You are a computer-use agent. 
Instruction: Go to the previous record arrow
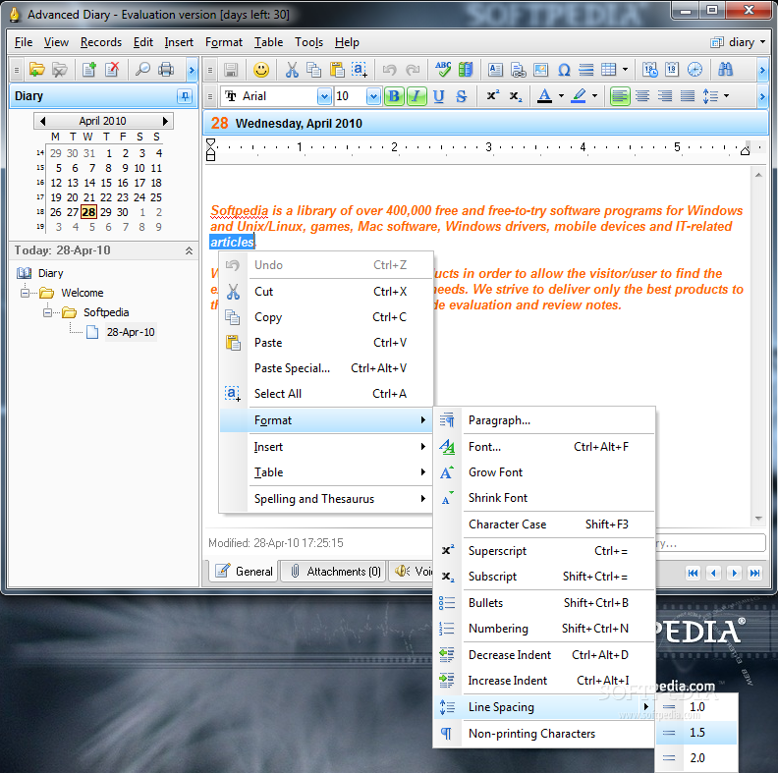[713, 573]
